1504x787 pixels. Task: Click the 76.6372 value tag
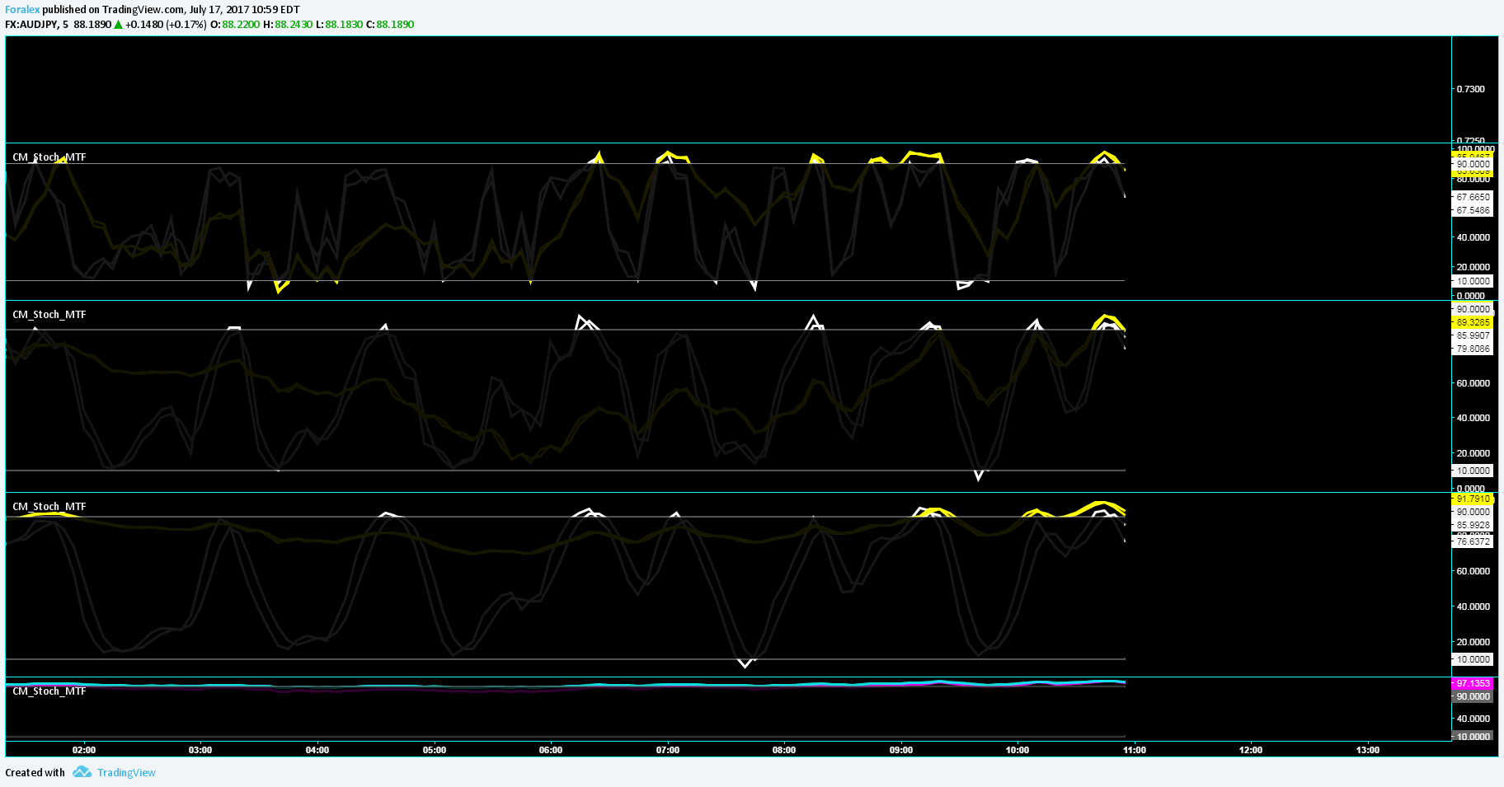click(1473, 542)
